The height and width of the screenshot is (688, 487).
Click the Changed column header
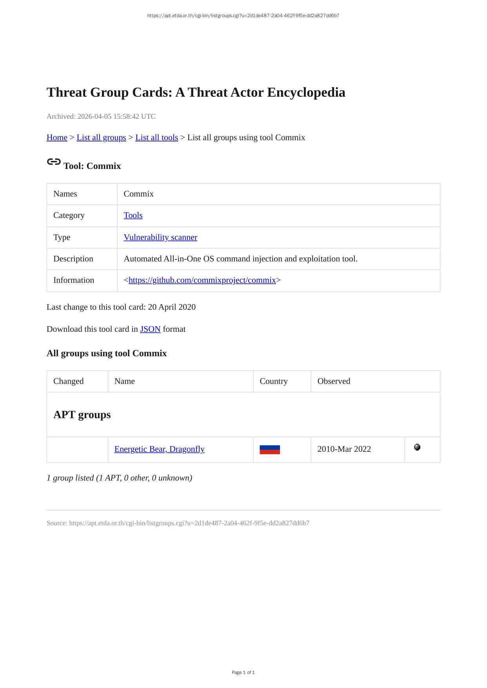coord(69,381)
